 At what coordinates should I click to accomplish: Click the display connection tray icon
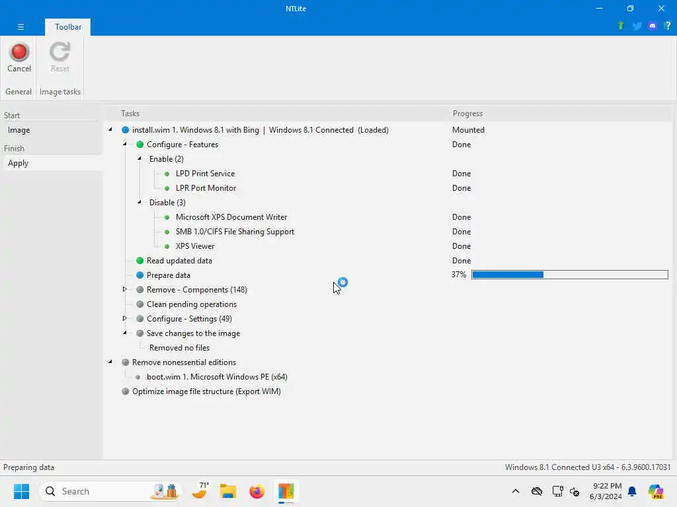pos(557,491)
